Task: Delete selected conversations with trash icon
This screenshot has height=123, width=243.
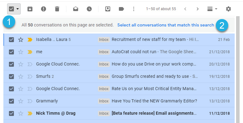Action: [57, 9]
